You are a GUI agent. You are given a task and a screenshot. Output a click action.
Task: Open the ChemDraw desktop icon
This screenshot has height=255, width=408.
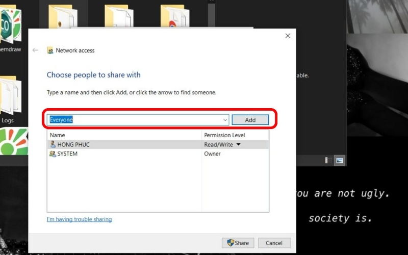[9, 23]
